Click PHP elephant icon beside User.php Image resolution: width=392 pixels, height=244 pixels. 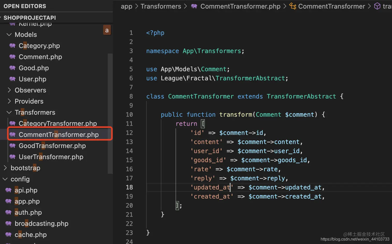[x=12, y=79]
